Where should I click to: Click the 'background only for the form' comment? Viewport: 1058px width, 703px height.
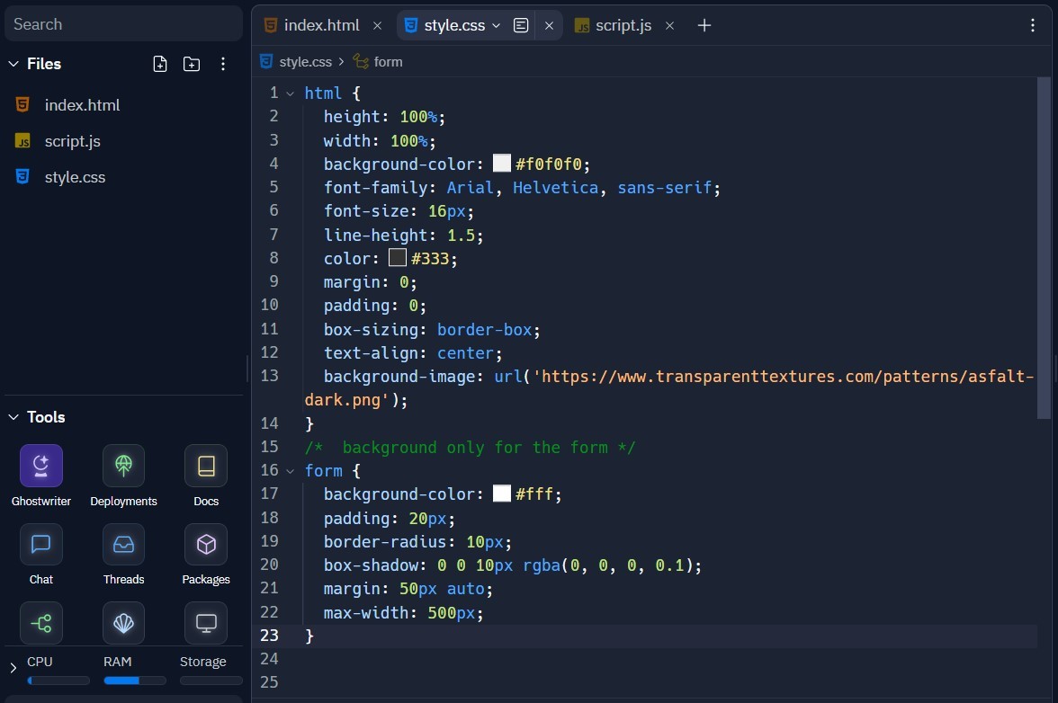click(471, 448)
